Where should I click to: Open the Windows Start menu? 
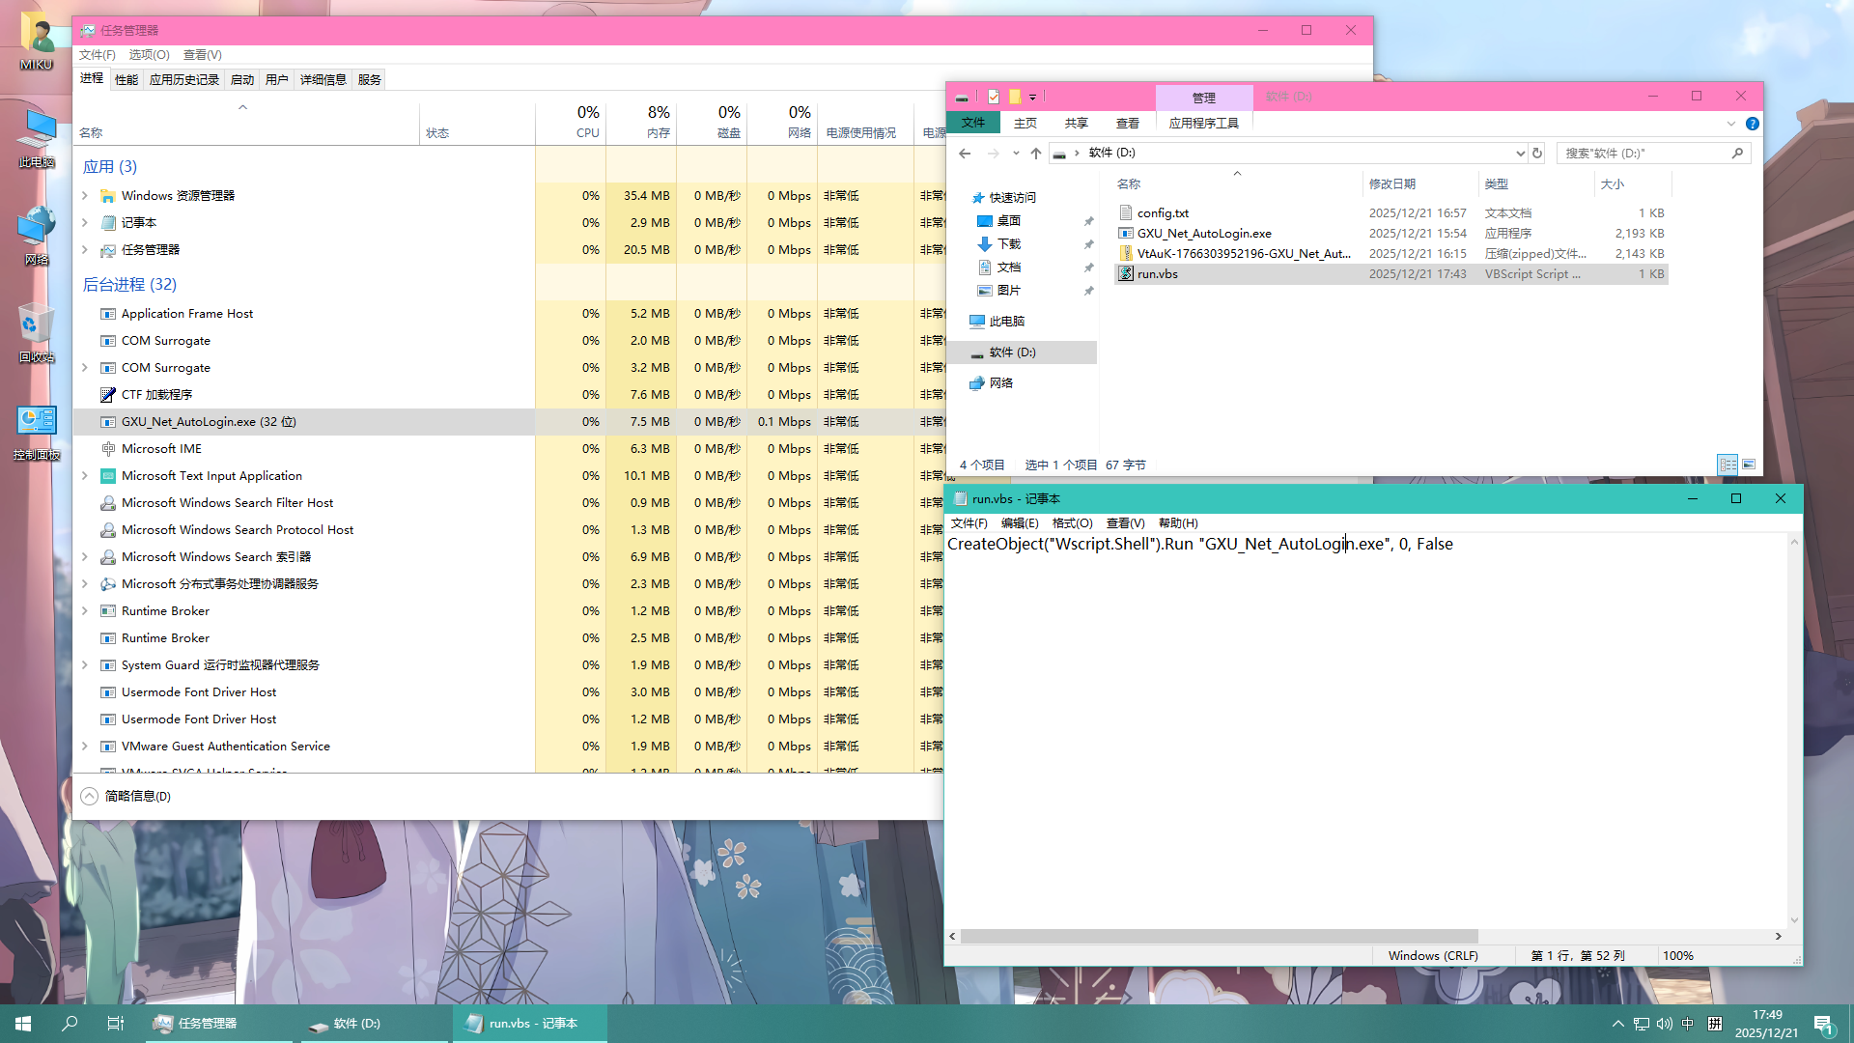click(x=21, y=1023)
